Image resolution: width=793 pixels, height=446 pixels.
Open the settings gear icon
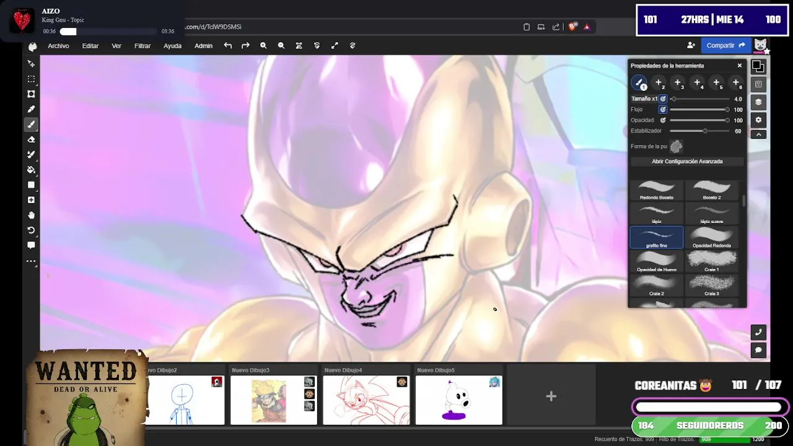pyautogui.click(x=758, y=120)
